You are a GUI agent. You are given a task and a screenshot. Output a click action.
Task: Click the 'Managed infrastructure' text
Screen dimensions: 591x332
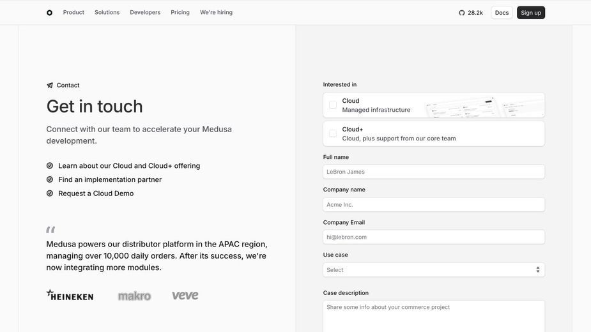pyautogui.click(x=376, y=110)
